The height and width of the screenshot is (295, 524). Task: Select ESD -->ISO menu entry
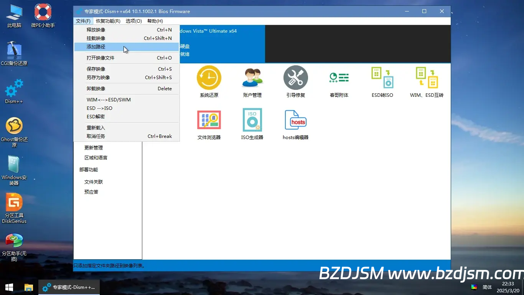coord(127,108)
